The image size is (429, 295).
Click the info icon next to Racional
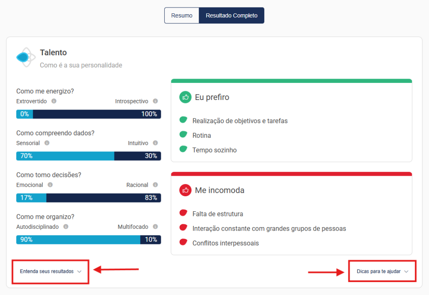[x=155, y=185]
